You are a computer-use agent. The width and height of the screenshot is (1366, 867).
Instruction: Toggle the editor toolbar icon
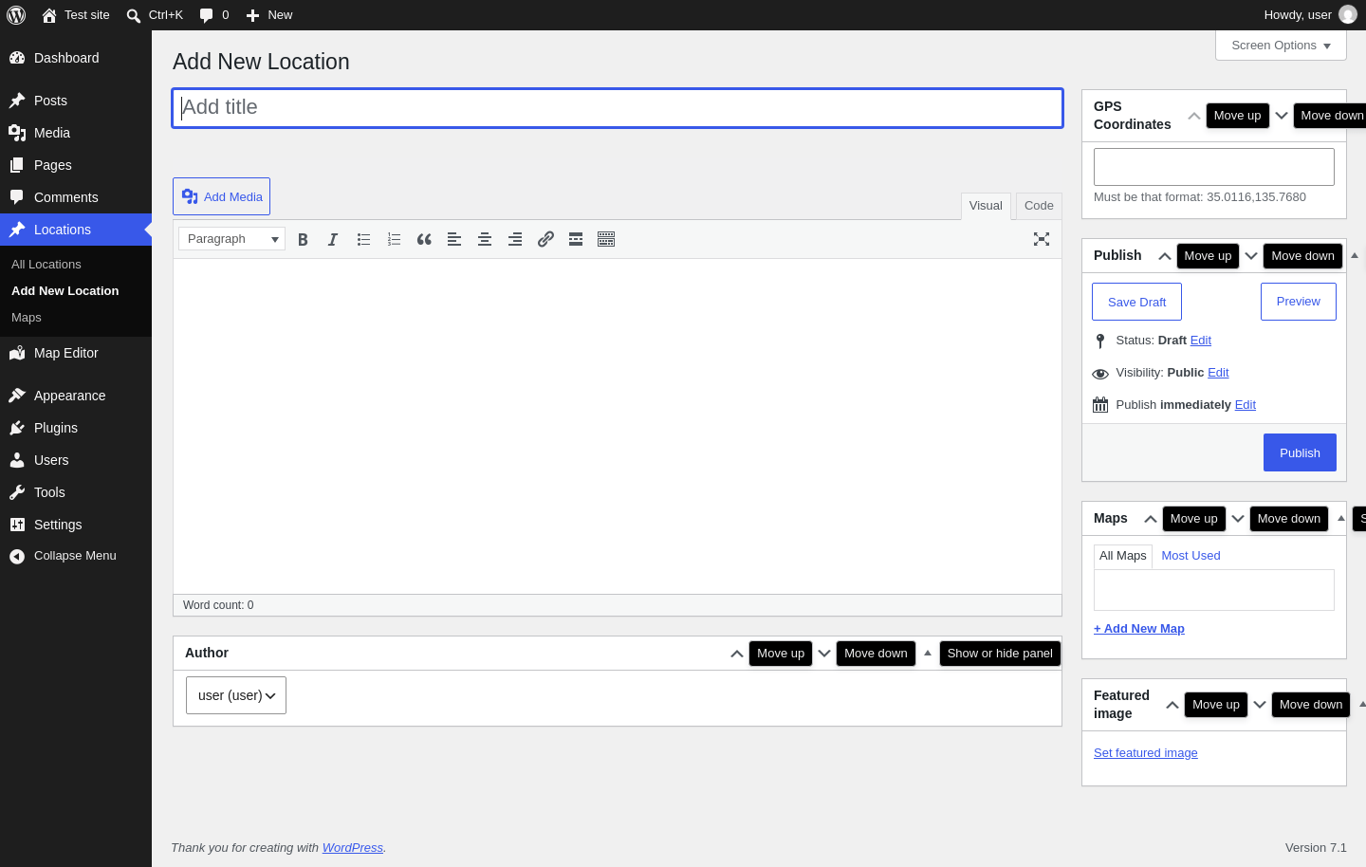pyautogui.click(x=606, y=239)
